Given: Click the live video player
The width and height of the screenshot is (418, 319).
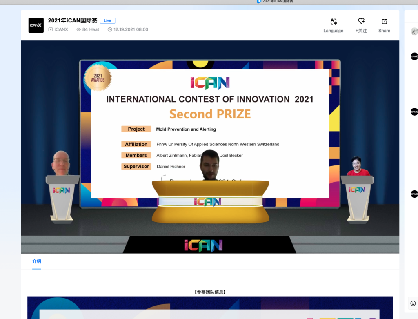Looking at the screenshot, I should click(210, 147).
